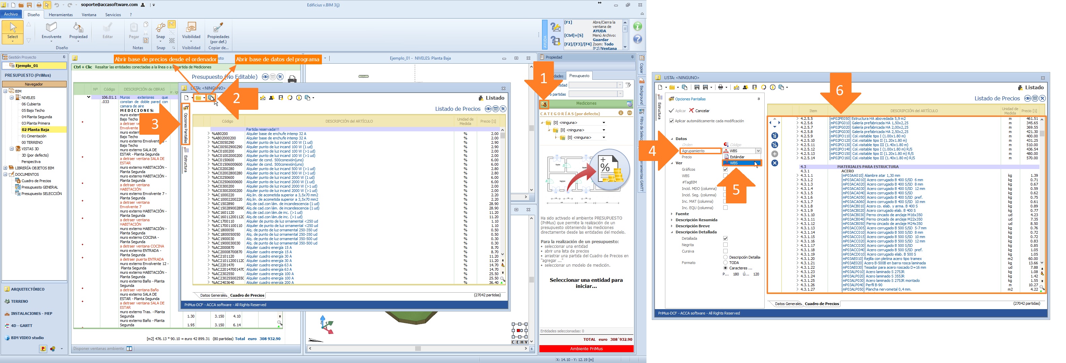Select 02 Planta Baja in the navigator tree
The width and height of the screenshot is (1066, 363).
click(36, 130)
